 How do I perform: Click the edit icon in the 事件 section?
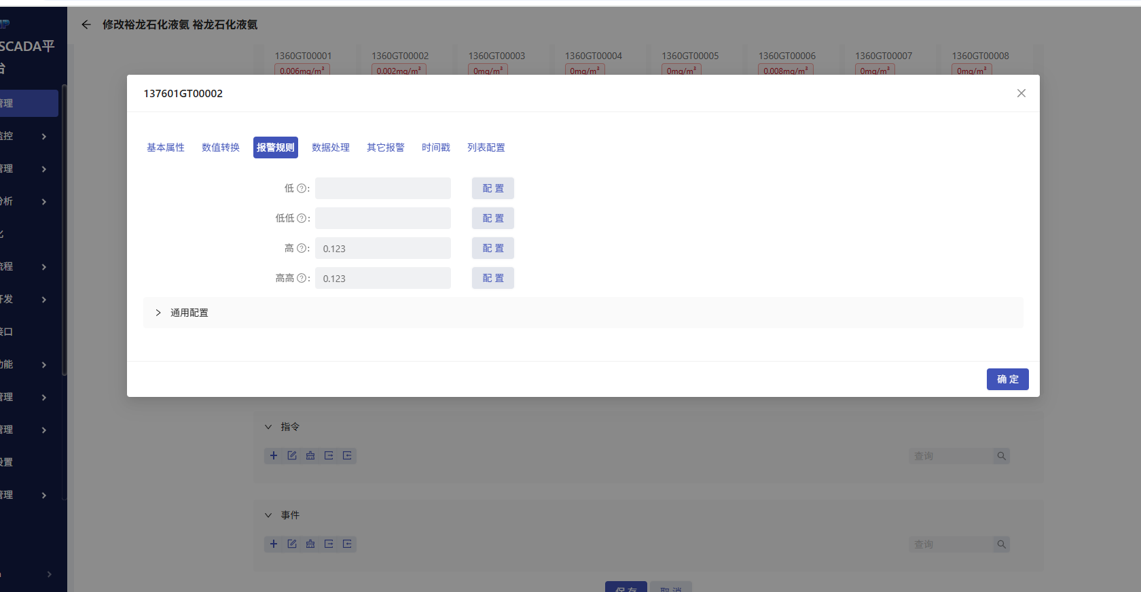(292, 544)
